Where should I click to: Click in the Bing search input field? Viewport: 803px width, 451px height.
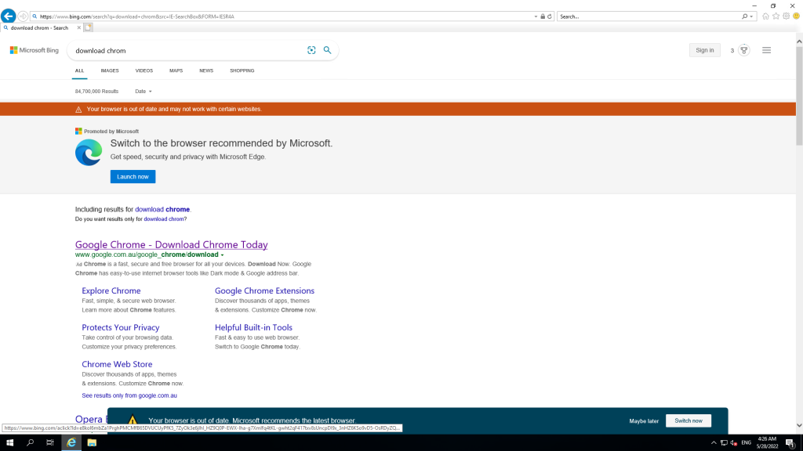pyautogui.click(x=188, y=50)
